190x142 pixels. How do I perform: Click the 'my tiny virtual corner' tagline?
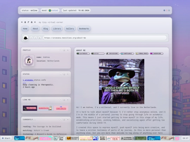(51, 22)
